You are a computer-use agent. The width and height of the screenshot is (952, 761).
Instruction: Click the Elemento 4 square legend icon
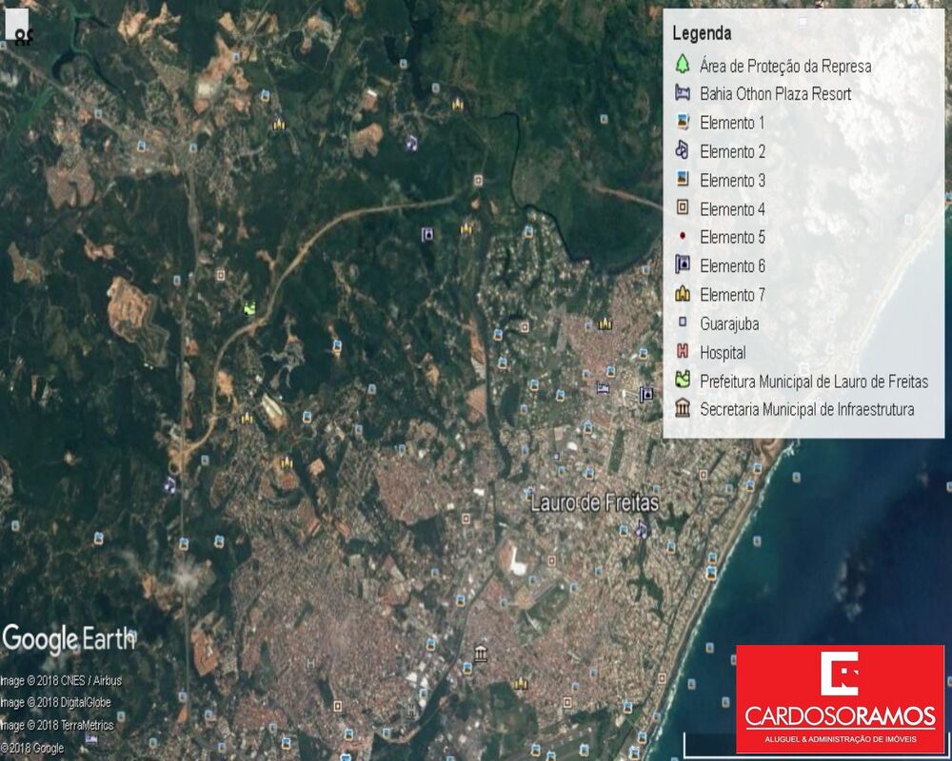683,208
